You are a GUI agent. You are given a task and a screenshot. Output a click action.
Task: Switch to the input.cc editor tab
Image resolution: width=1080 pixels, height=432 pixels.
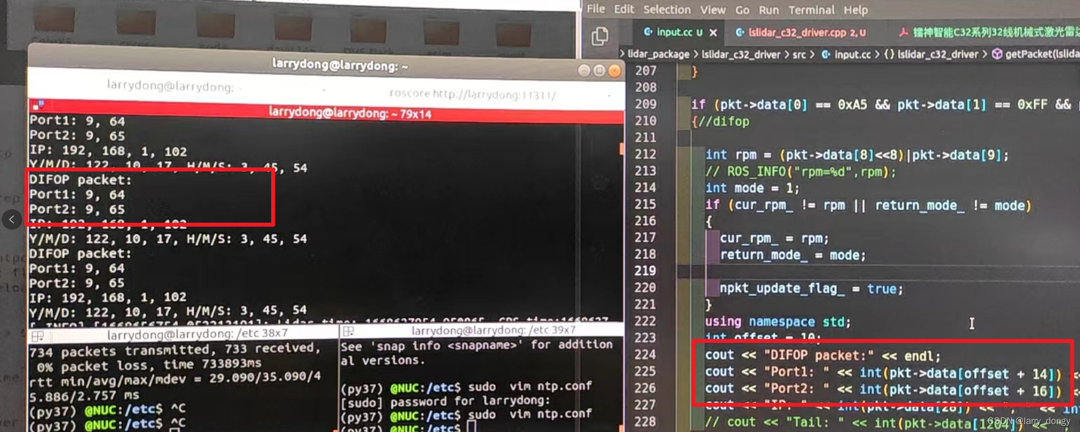[673, 32]
